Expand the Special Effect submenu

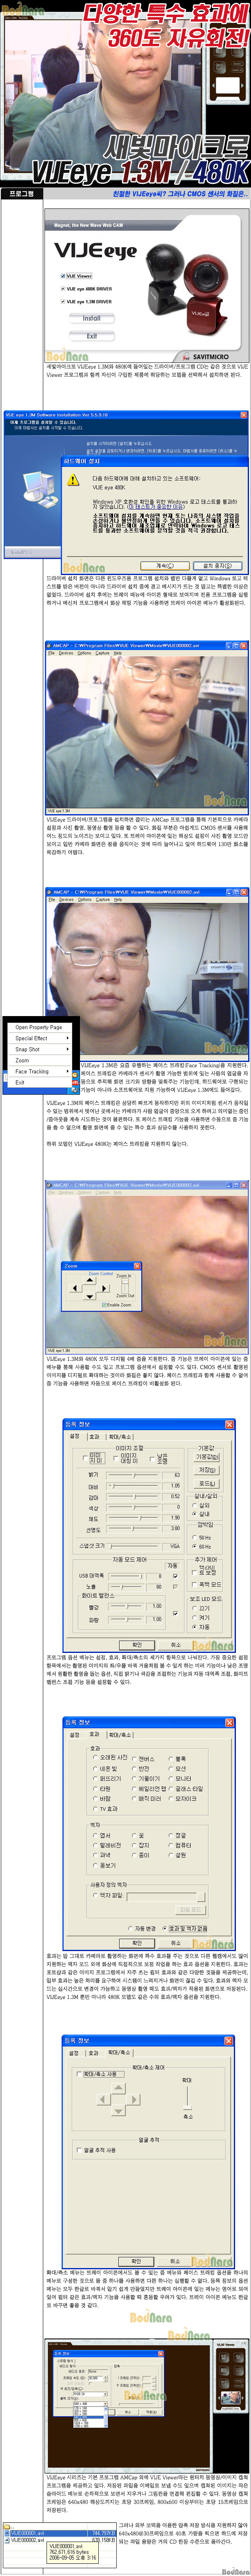(x=39, y=1038)
